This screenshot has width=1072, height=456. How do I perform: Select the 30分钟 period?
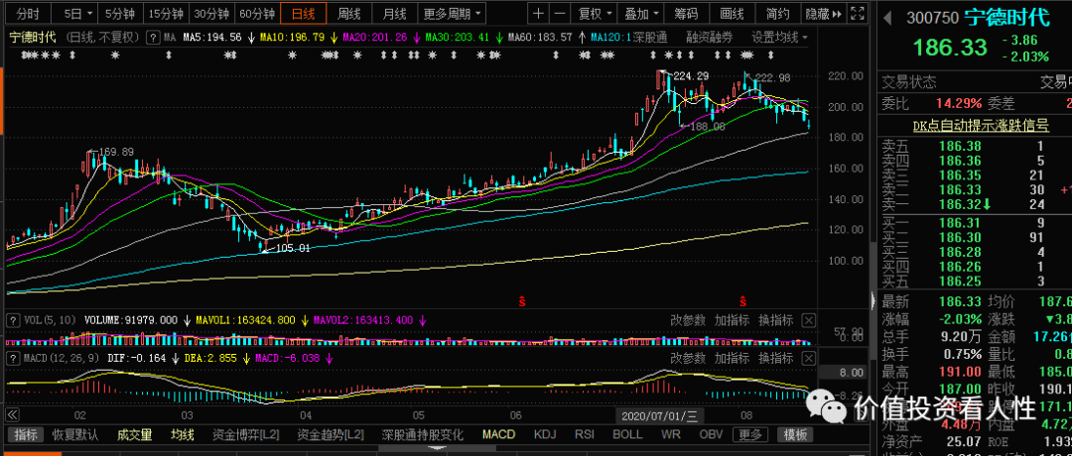coord(211,13)
